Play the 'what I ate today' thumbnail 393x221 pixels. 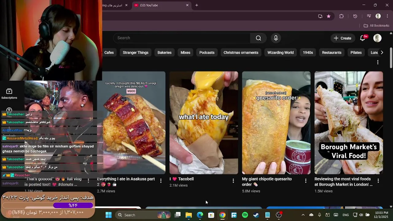point(204,123)
